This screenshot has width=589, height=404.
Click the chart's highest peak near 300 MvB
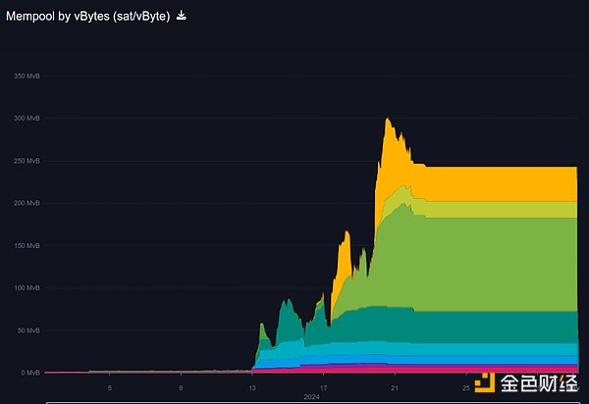click(x=388, y=120)
